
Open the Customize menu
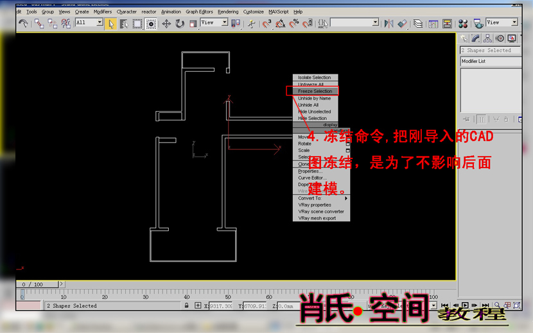tap(253, 12)
